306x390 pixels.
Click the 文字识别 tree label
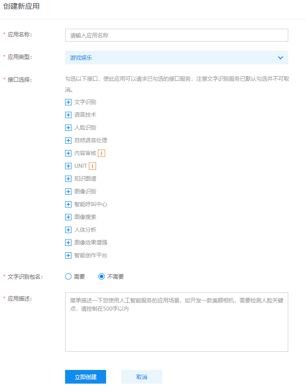click(x=85, y=102)
